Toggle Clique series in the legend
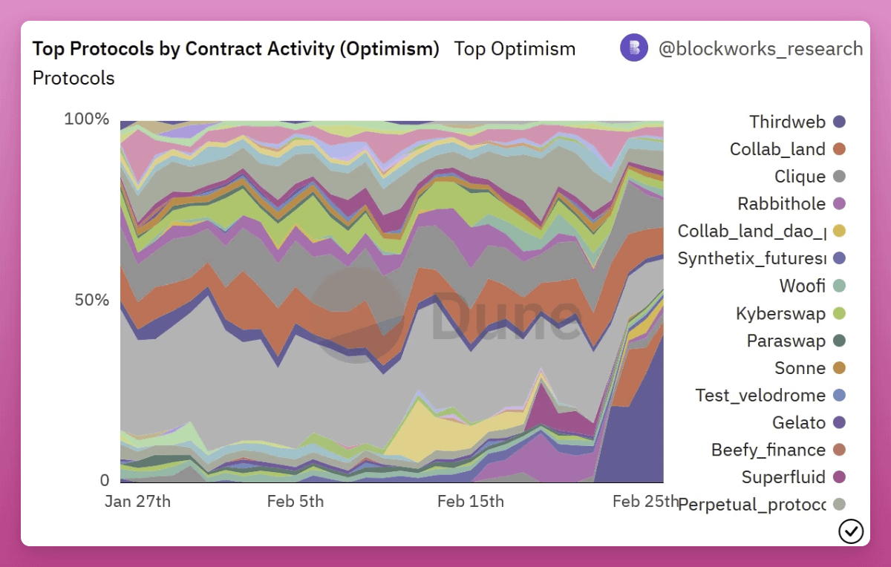This screenshot has height=567, width=891. tap(800, 177)
